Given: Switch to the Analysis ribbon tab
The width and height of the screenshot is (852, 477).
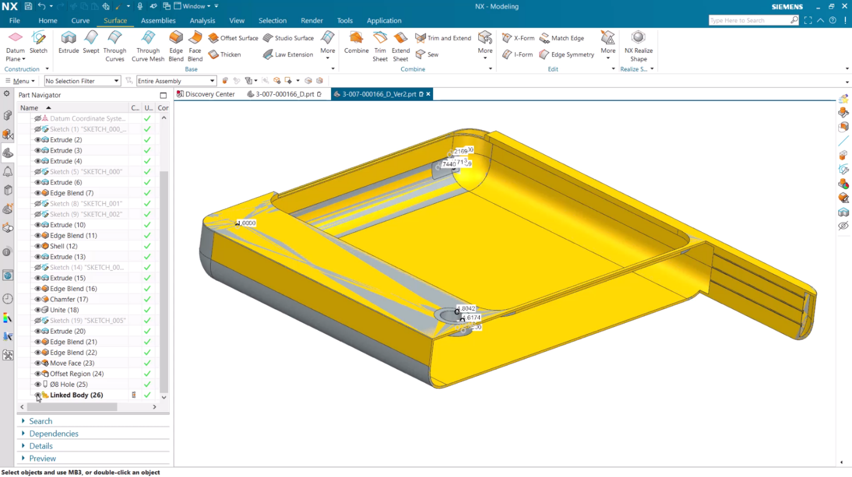Looking at the screenshot, I should coord(202,20).
